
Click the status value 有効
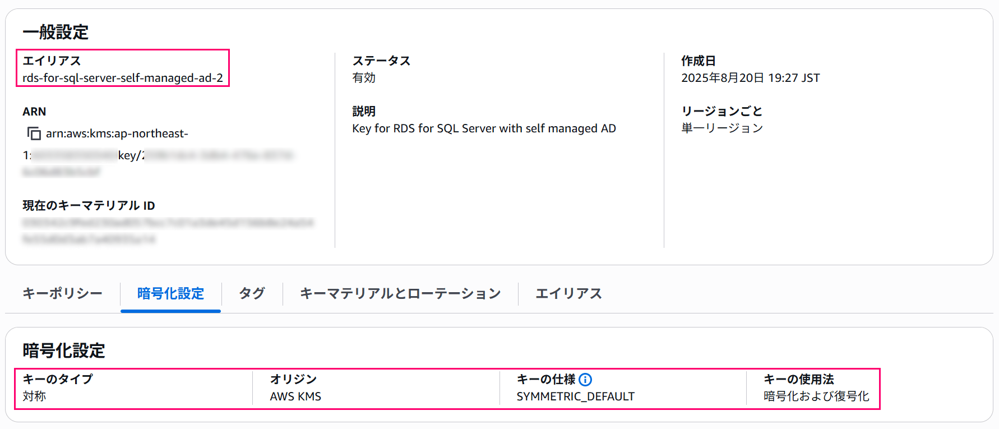[364, 78]
